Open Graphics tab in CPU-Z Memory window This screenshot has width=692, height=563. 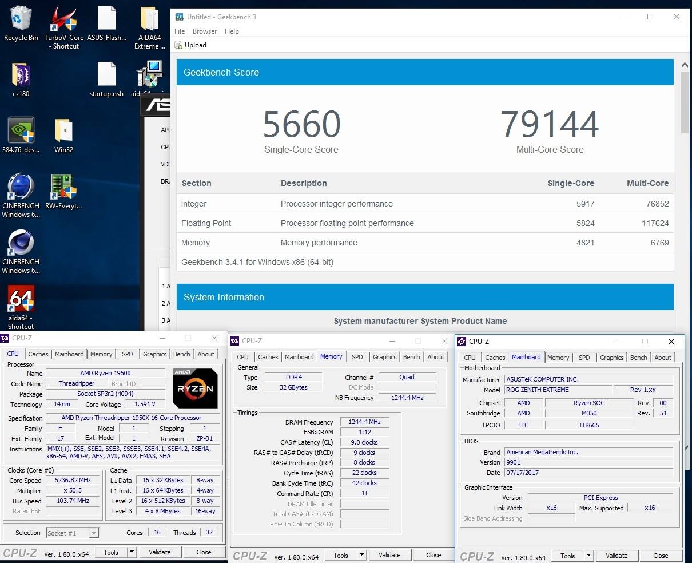(x=385, y=357)
